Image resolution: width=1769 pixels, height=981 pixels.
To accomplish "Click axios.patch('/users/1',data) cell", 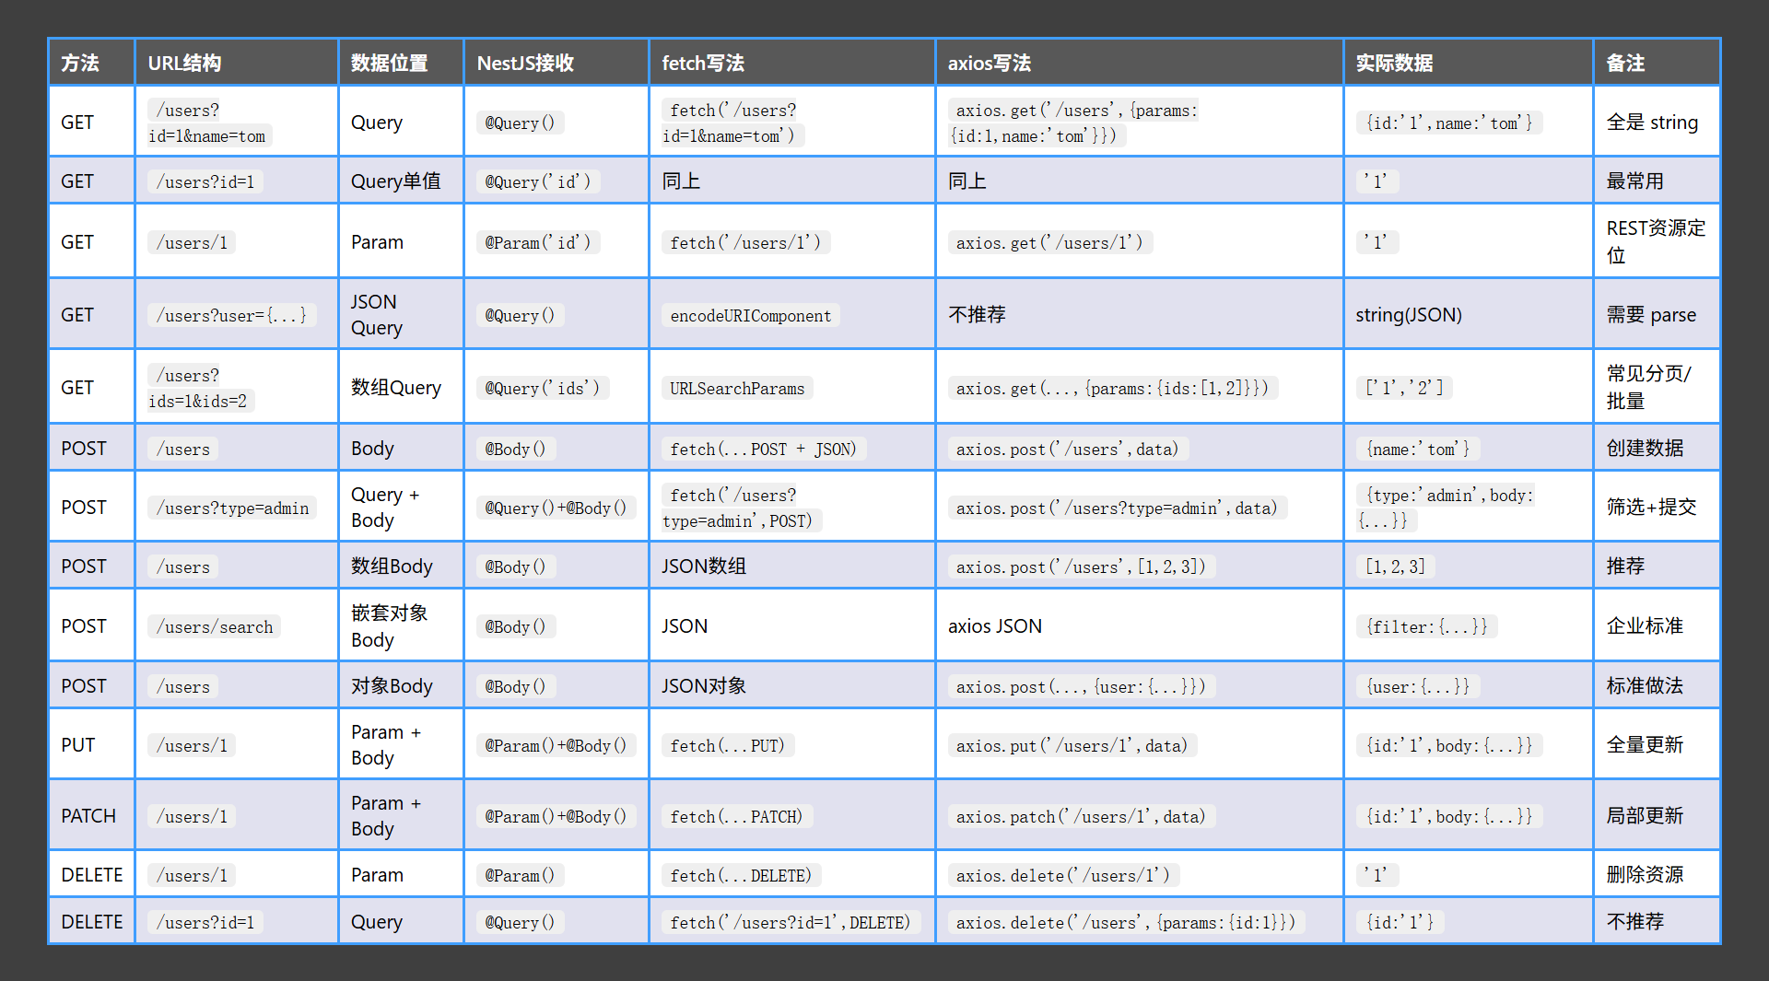I will pyautogui.click(x=1140, y=816).
